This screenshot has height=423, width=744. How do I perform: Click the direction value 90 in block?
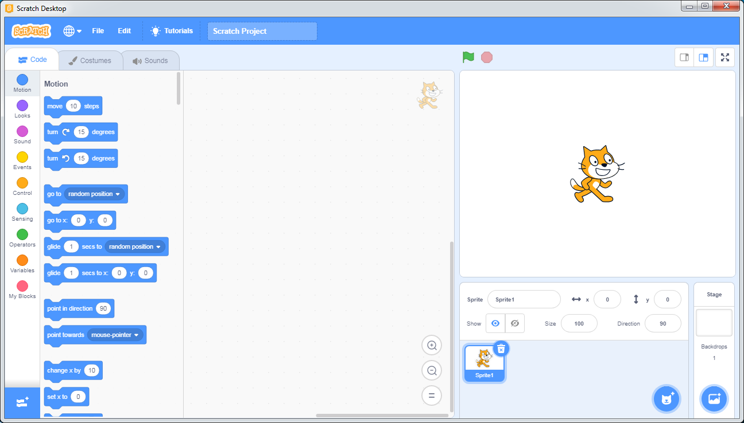[103, 308]
